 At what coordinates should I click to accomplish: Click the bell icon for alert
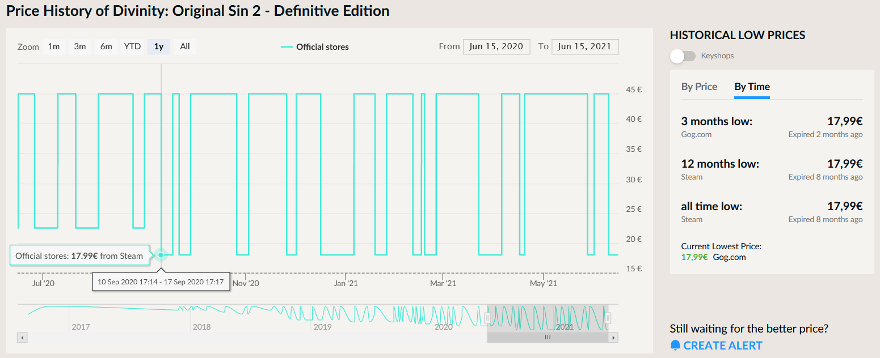pyautogui.click(x=675, y=346)
